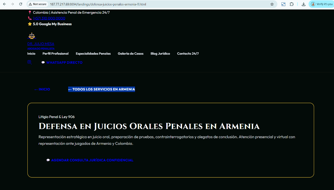Click the ABOGADO PENALISTA subtitle
The height and width of the screenshot is (190, 334).
point(41,49)
